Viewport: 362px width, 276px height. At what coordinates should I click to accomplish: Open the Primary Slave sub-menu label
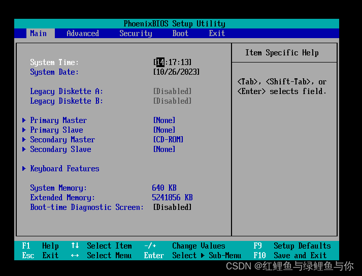coord(56,130)
